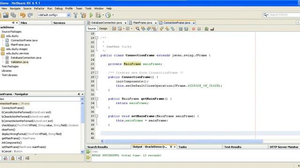Click the Profile Main Project clock icon
Image resolution: width=300 pixels, height=168 pixels.
tap(108, 15)
